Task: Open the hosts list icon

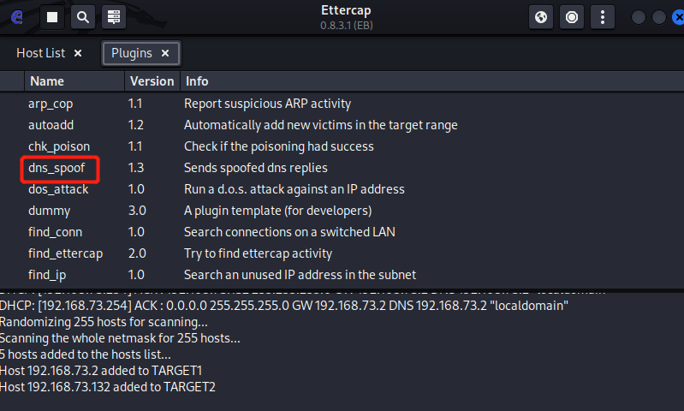Action: click(112, 16)
